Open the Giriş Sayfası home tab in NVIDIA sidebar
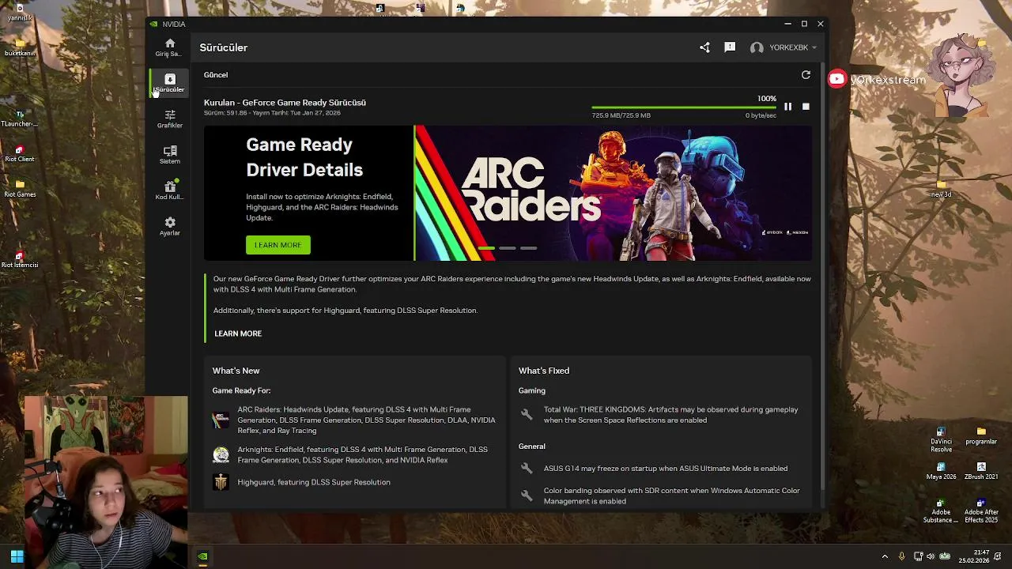Screen dimensions: 1012x569 click(169, 47)
